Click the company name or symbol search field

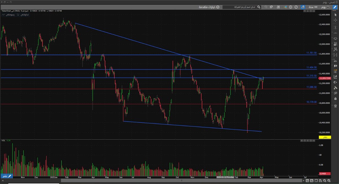(x=240, y=7)
